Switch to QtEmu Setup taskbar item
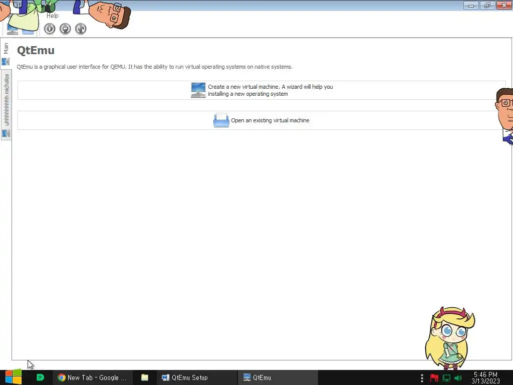Viewport: 513px width, 385px height. point(196,377)
